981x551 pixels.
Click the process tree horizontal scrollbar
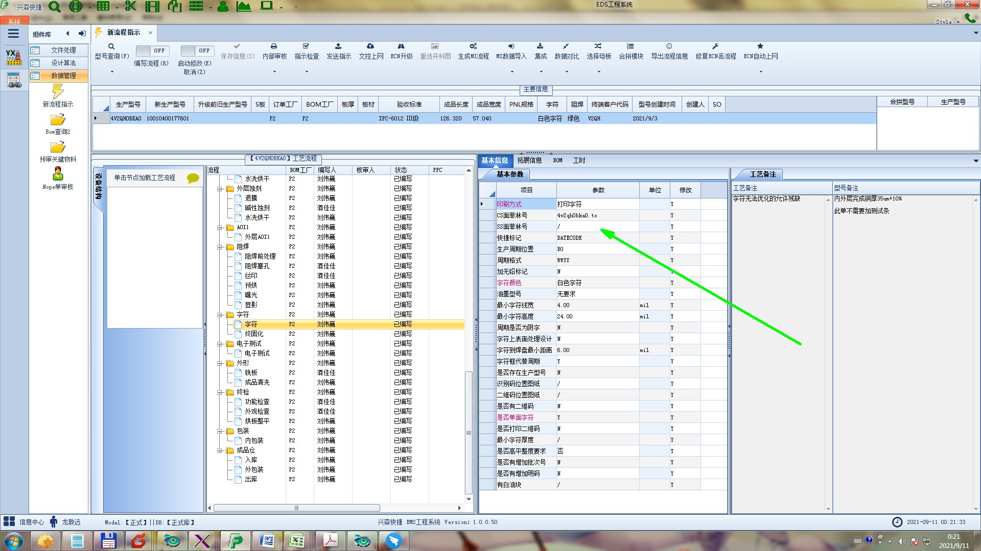[296, 508]
